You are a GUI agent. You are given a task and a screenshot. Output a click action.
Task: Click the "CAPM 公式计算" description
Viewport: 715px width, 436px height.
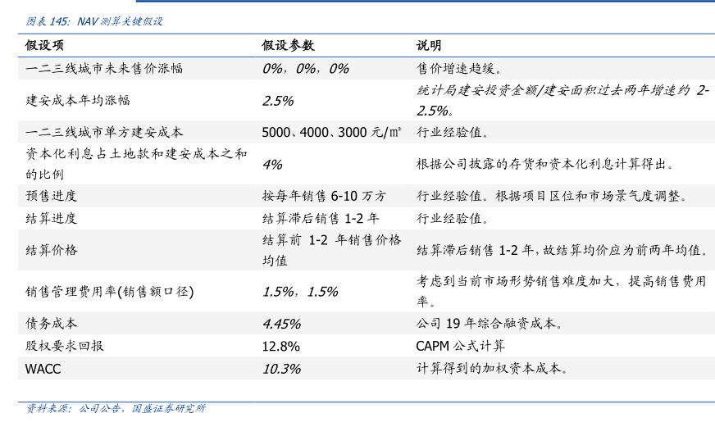click(460, 346)
